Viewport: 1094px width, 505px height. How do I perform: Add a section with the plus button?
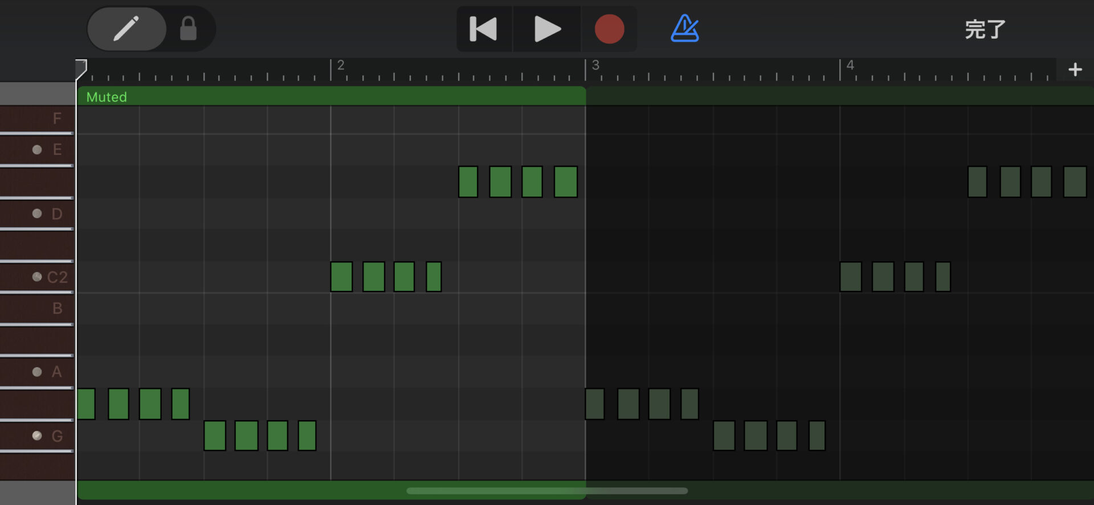coord(1075,69)
